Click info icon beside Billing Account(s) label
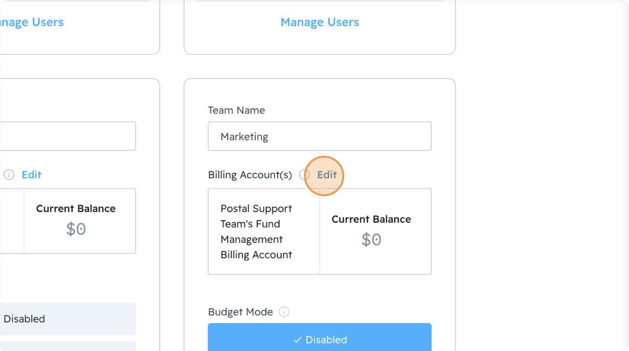This screenshot has height=351, width=629. coord(304,175)
